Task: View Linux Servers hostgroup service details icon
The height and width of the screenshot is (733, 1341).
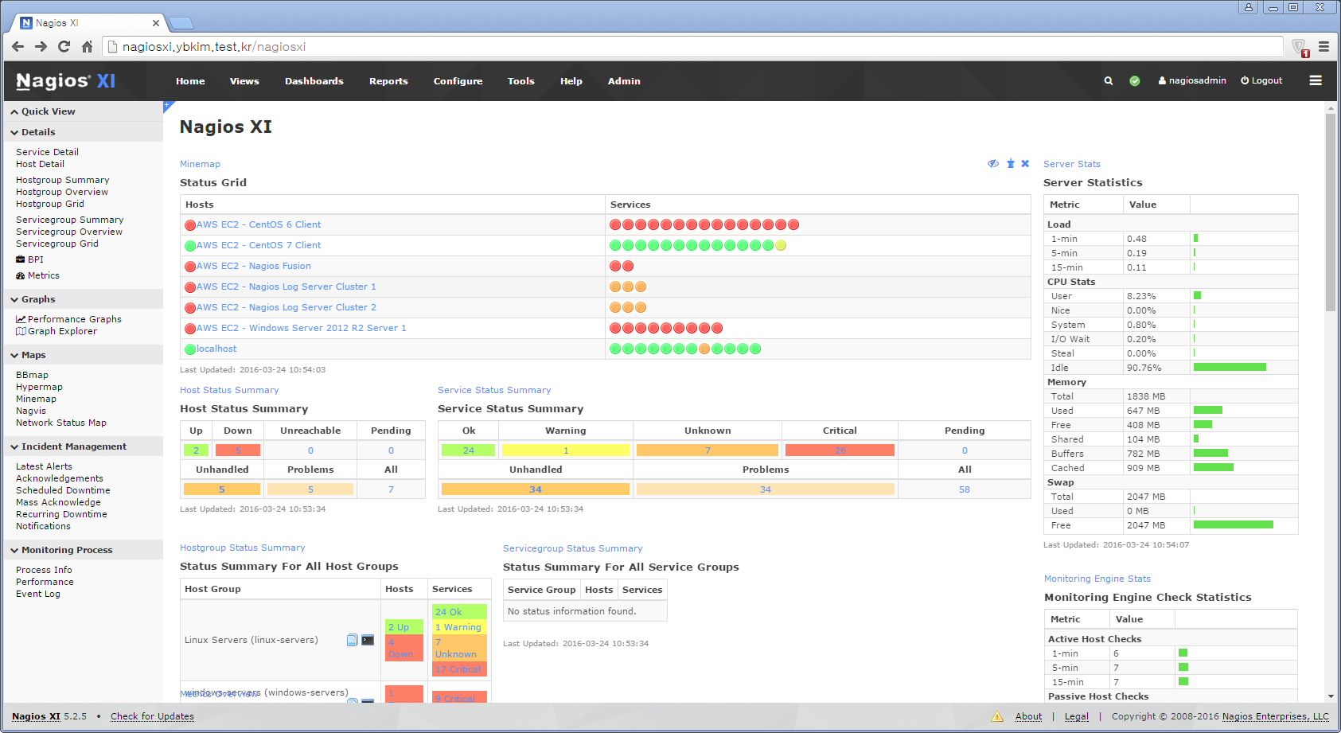Action: pos(352,640)
